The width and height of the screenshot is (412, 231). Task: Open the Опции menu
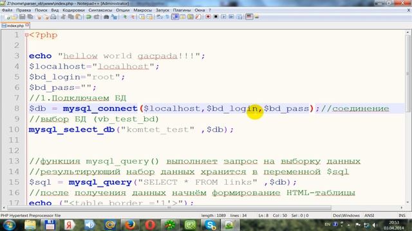[x=123, y=10]
